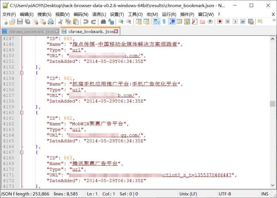Image resolution: width=277 pixels, height=198 pixels.
Task: Open Folder as Workspace icon
Action: (x=202, y=22)
